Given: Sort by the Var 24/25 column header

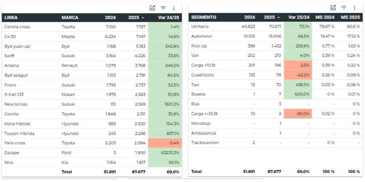Looking at the screenshot, I should pos(169,17).
